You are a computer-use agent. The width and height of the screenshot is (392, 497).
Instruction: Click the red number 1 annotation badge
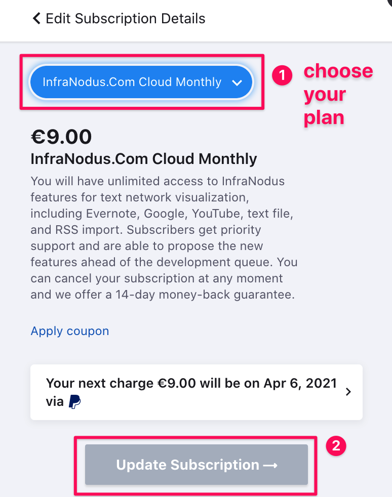point(282,75)
